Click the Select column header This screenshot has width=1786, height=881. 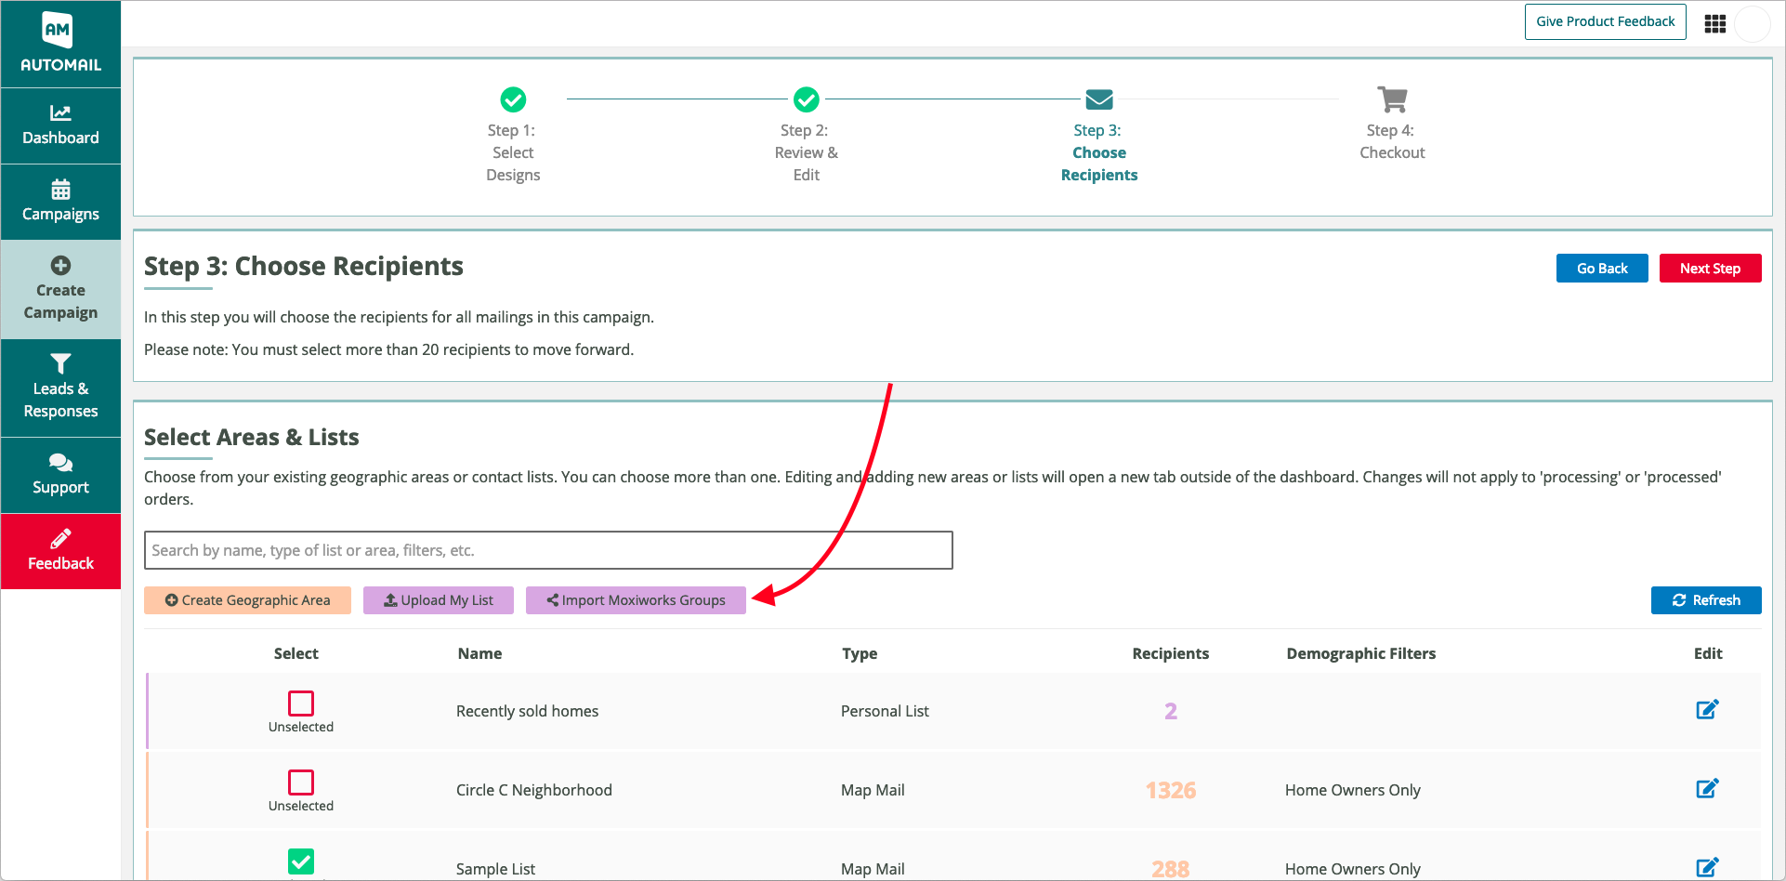[295, 653]
